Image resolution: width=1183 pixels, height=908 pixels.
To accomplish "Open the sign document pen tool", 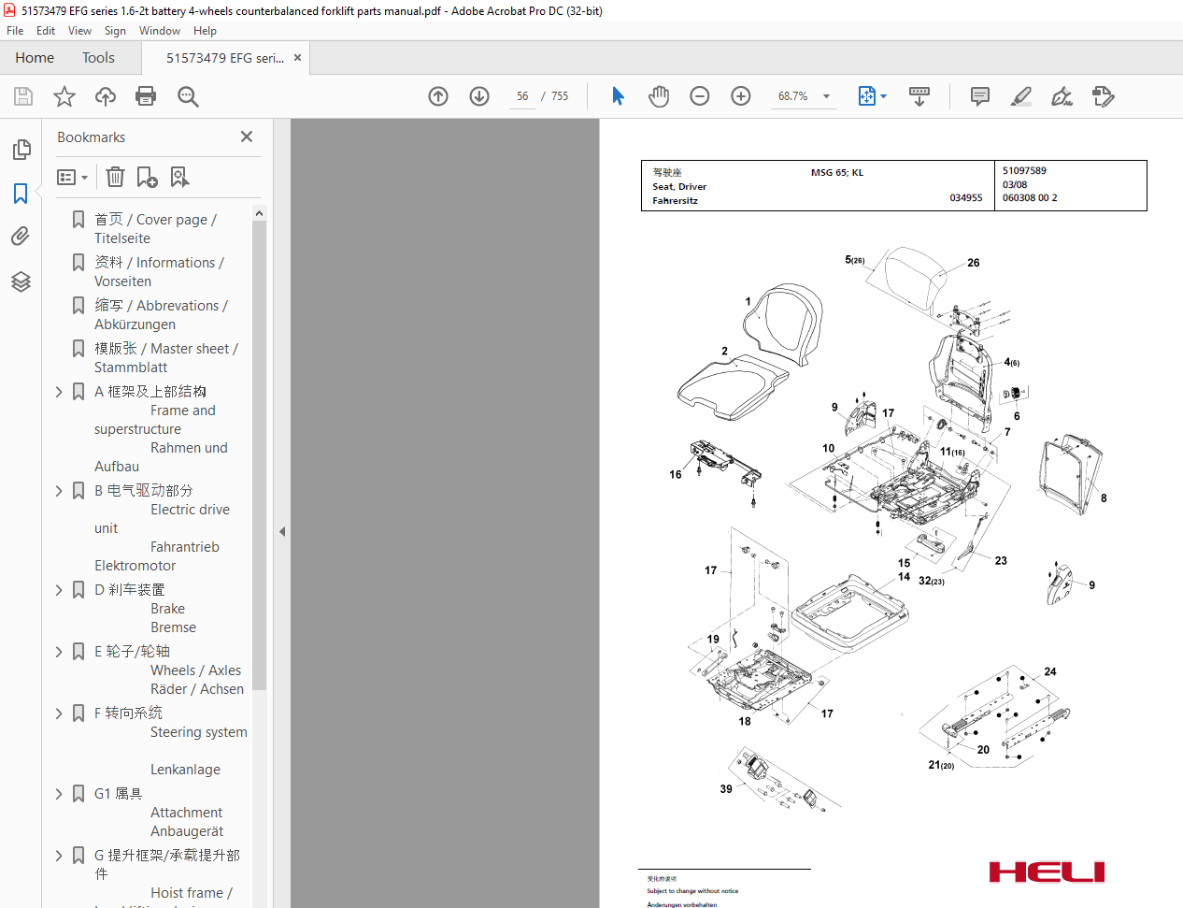I will click(1062, 96).
